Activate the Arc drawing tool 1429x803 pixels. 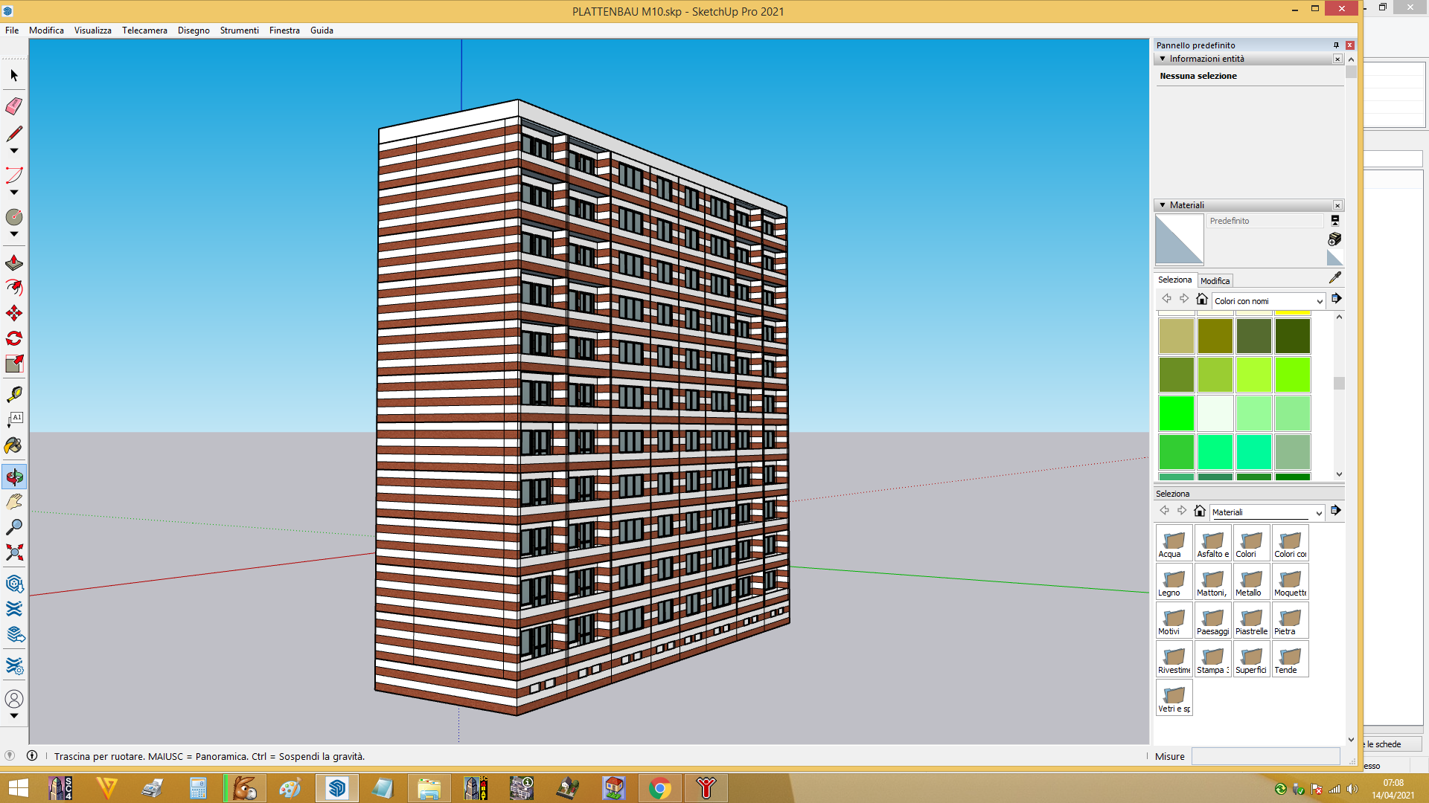pyautogui.click(x=14, y=175)
